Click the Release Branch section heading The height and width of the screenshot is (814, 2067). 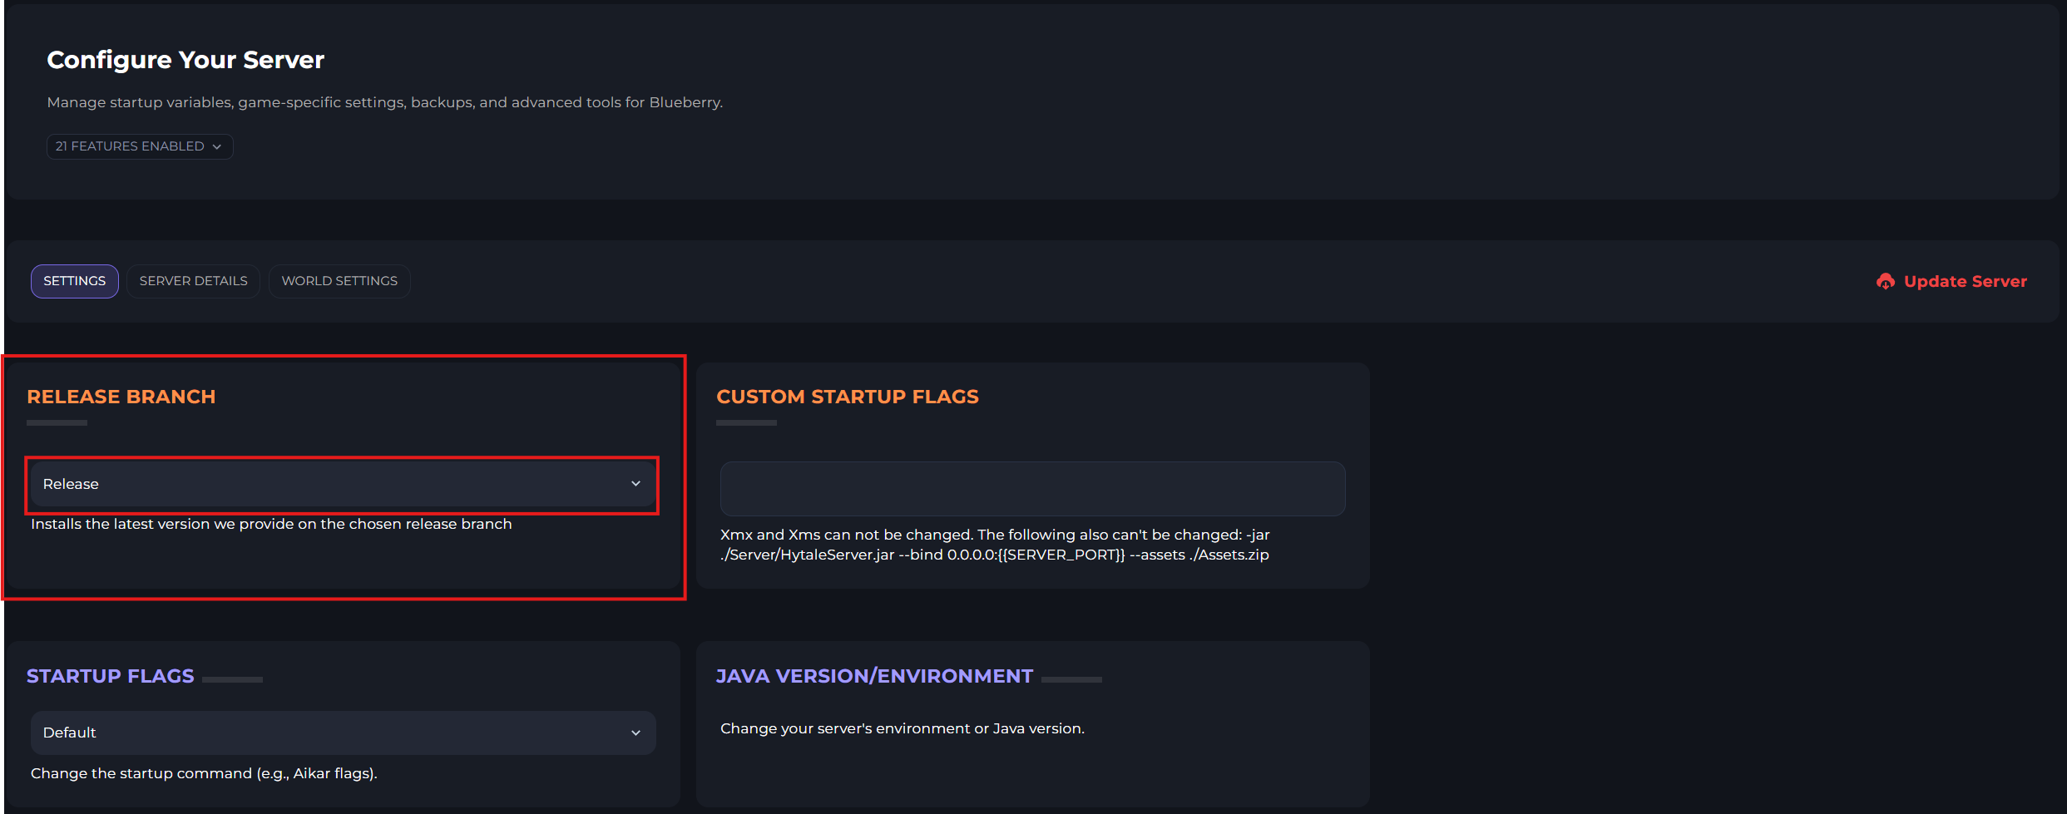pyautogui.click(x=121, y=397)
